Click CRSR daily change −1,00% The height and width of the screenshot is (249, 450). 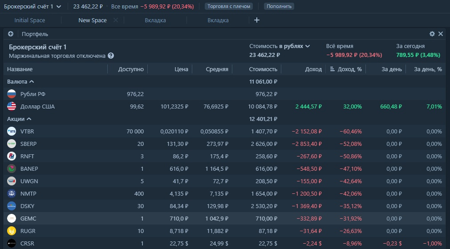point(433,244)
